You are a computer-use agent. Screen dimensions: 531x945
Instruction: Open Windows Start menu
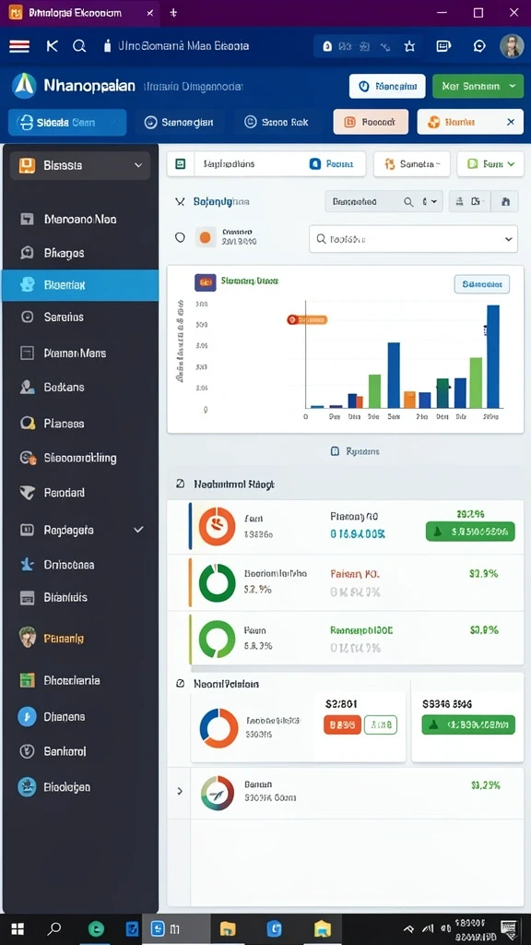18,928
